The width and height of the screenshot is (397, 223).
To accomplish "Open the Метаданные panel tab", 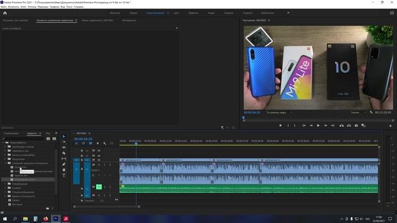I will pyautogui.click(x=129, y=20).
